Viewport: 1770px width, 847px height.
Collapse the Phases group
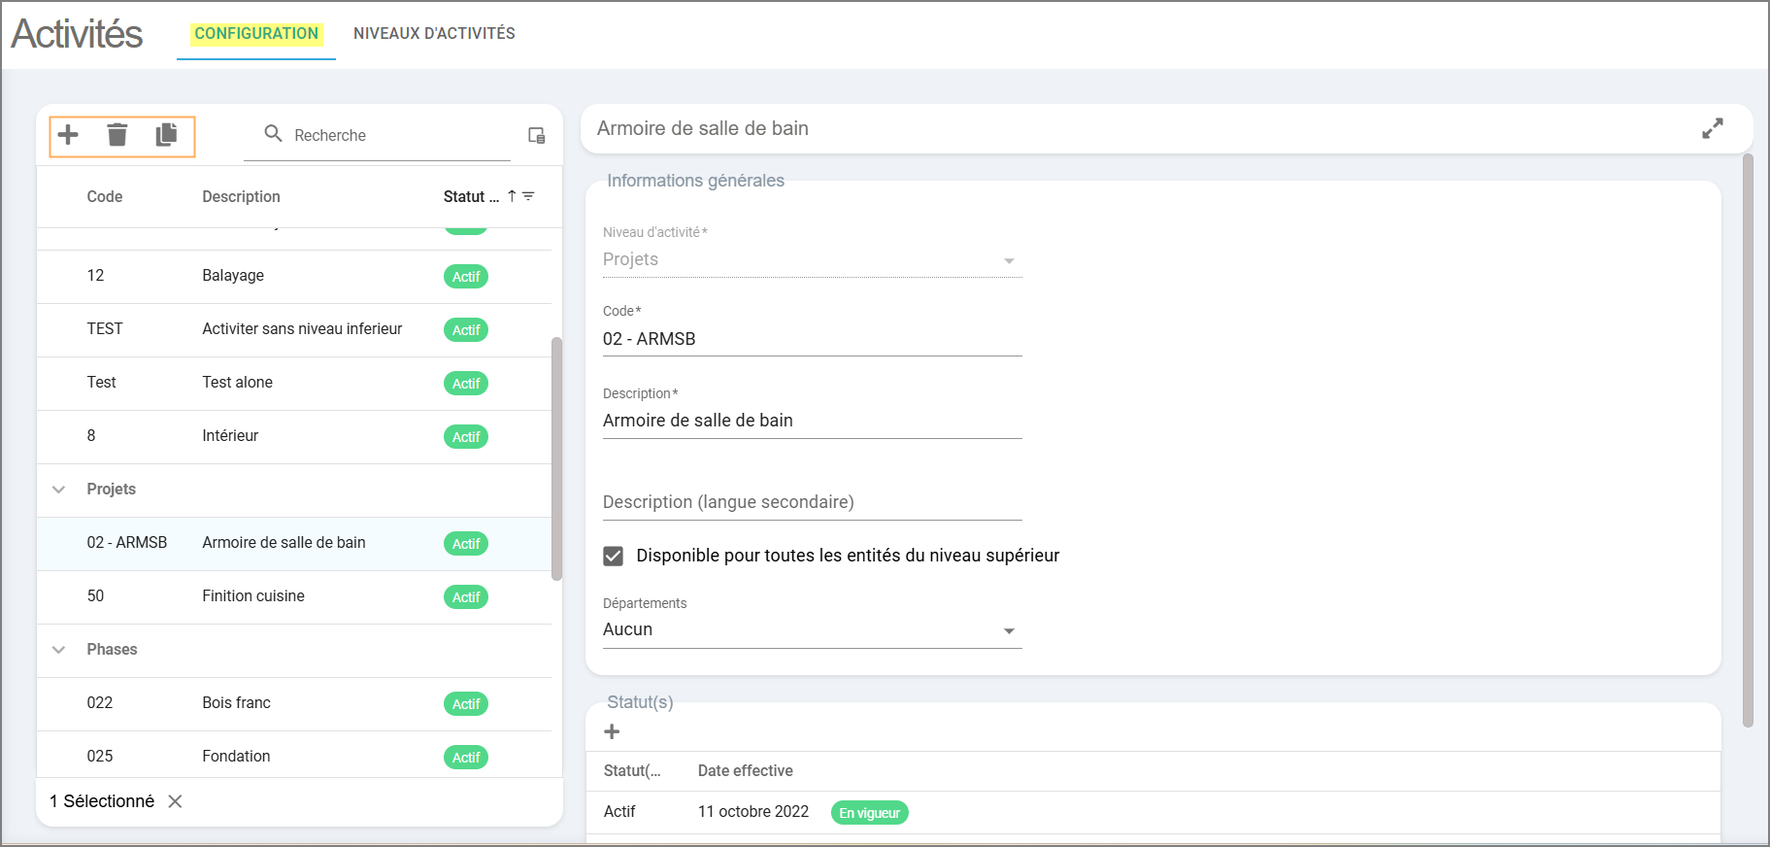pyautogui.click(x=59, y=650)
